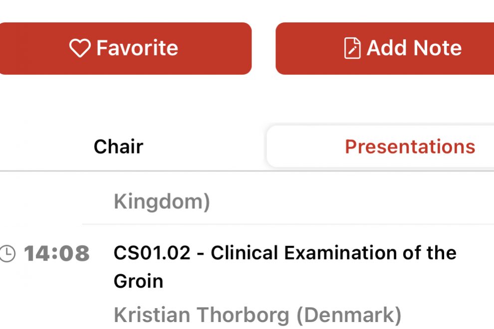Click the word Favorite on the button
Image resolution: width=494 pixels, height=329 pixels.
pyautogui.click(x=137, y=48)
